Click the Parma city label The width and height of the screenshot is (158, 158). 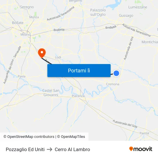(144, 133)
